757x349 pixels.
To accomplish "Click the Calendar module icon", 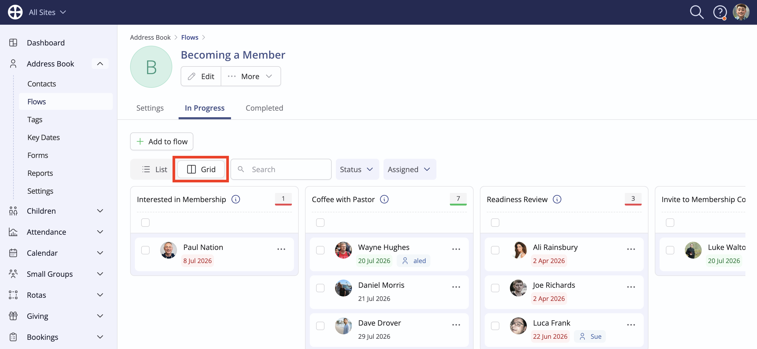I will [13, 253].
